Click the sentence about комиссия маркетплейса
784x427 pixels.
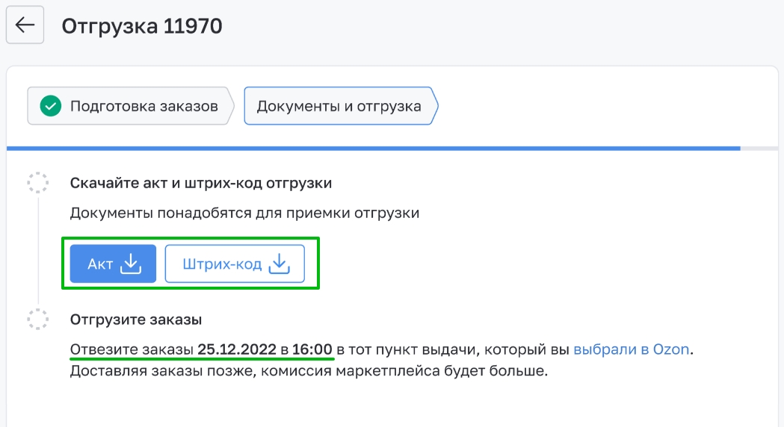coord(309,371)
